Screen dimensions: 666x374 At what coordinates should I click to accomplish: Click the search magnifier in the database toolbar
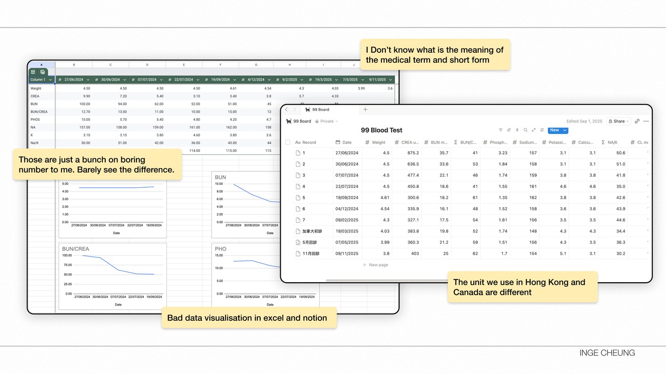525,130
